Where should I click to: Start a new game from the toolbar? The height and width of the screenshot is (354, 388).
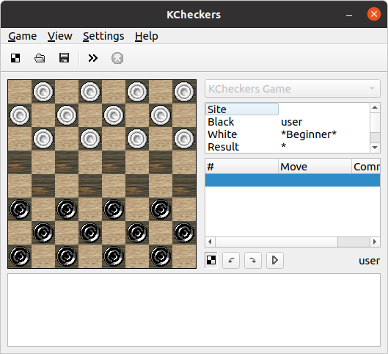coord(15,58)
